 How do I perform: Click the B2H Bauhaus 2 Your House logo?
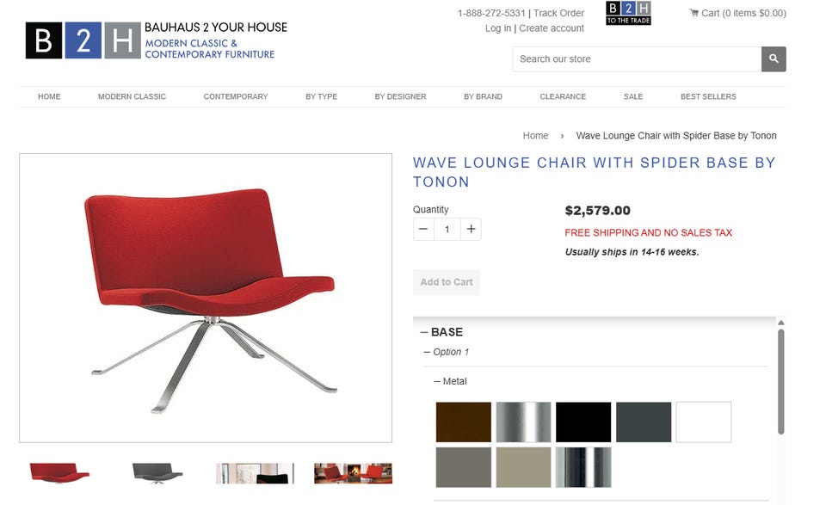coord(157,40)
